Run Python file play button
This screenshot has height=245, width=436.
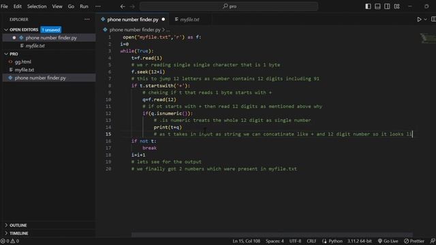tap(419, 19)
